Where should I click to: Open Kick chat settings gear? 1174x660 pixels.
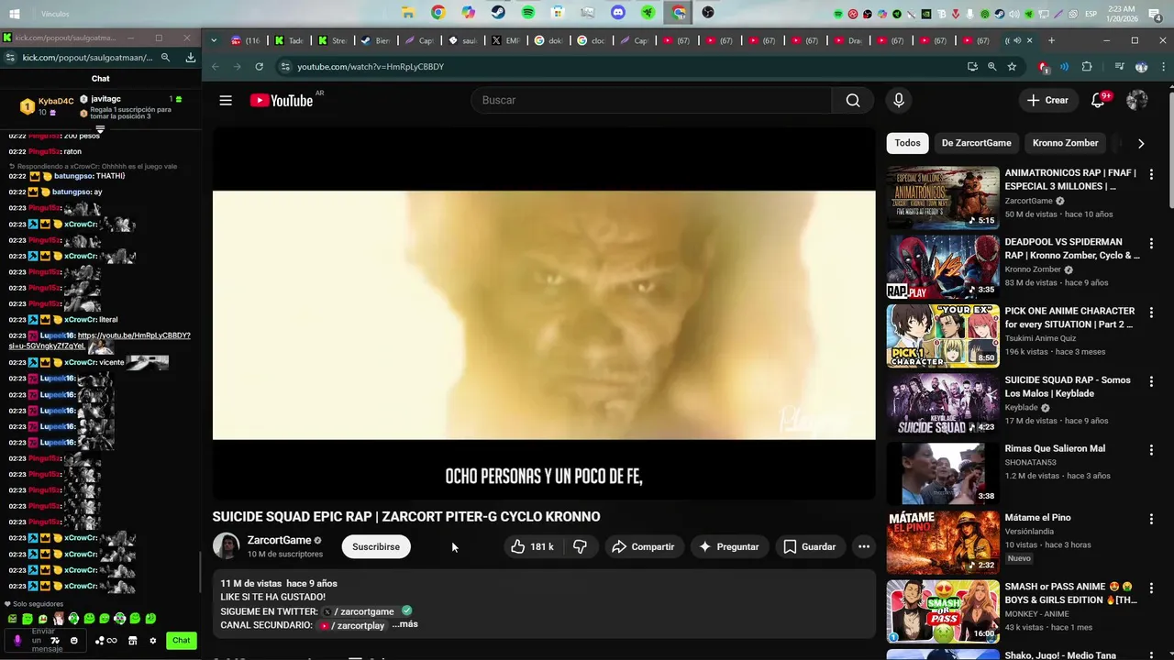[153, 641]
